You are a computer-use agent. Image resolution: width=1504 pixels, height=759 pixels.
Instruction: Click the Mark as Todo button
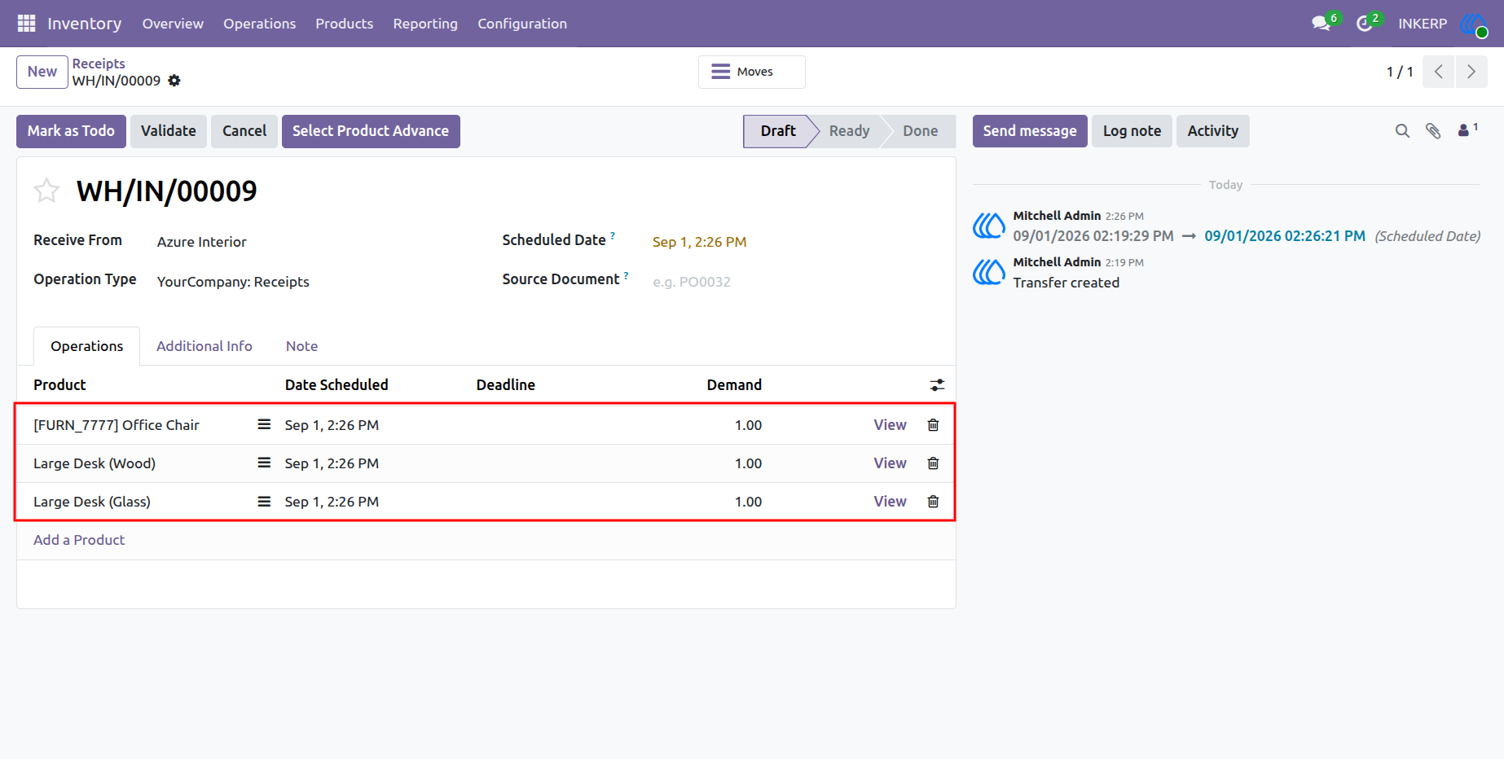71,131
